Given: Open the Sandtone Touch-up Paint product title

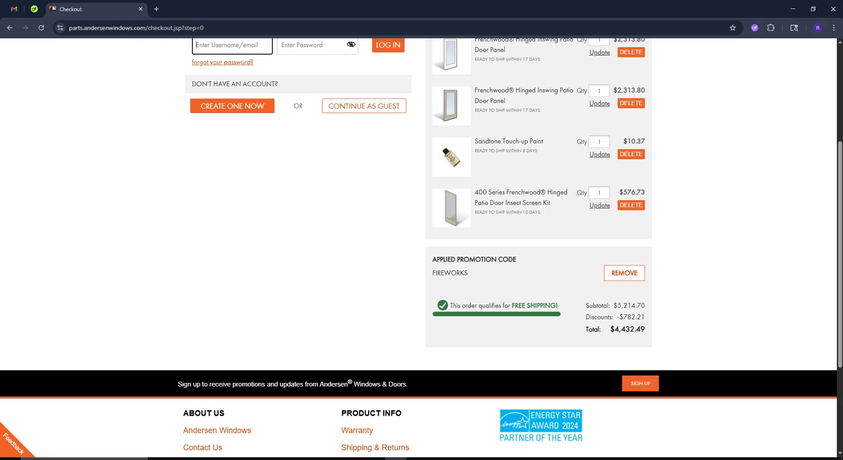Looking at the screenshot, I should coord(509,141).
